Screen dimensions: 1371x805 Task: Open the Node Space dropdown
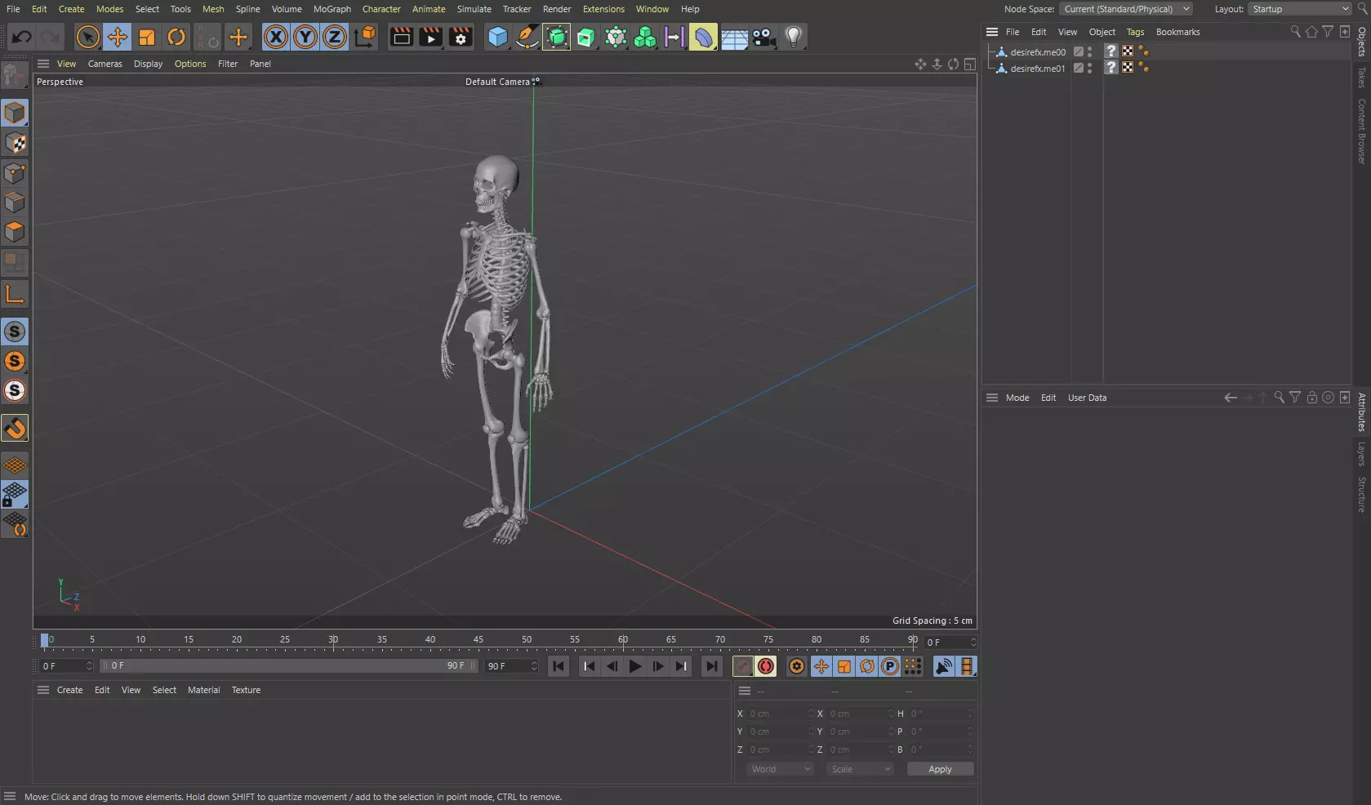pyautogui.click(x=1126, y=9)
